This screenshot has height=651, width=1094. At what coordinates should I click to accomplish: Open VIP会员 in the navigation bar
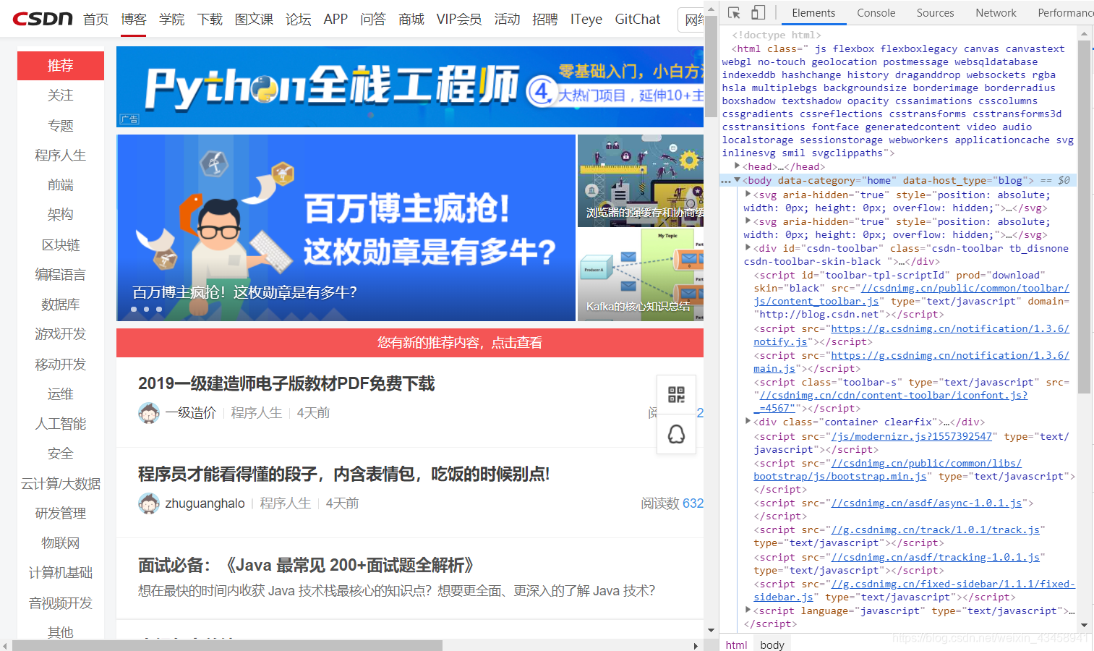[x=459, y=20]
